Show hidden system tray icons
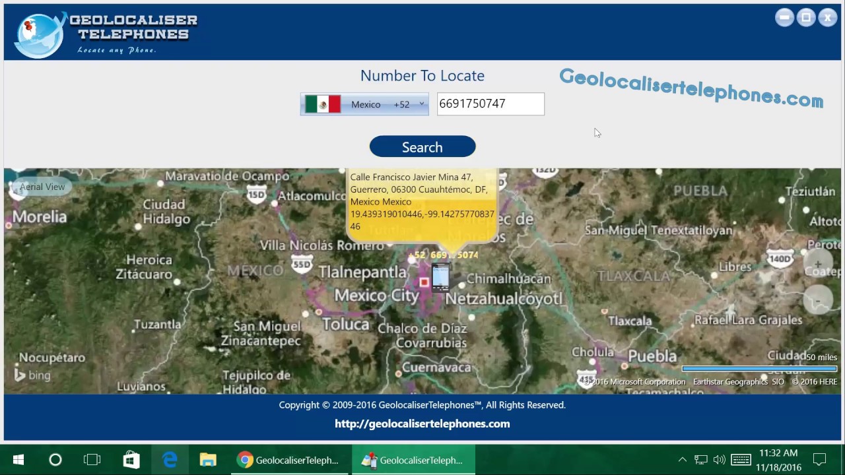 pyautogui.click(x=683, y=460)
